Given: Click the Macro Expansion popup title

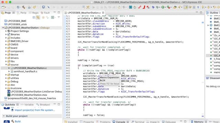Looking at the screenshot, I should click(x=109, y=78).
